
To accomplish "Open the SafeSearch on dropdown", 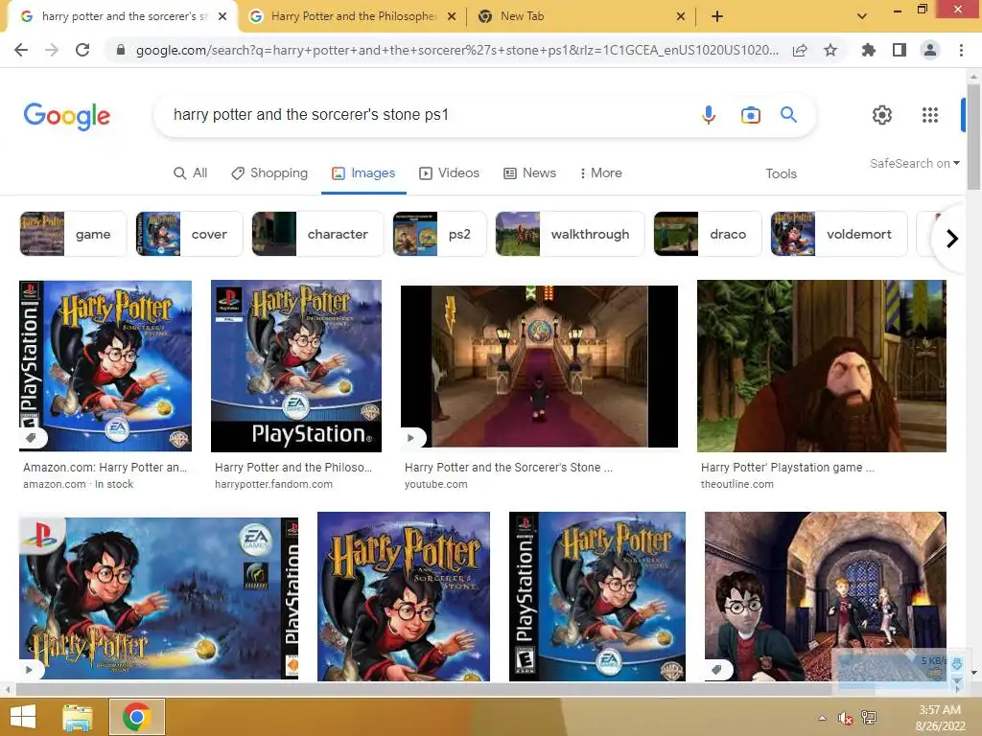I will click(914, 163).
